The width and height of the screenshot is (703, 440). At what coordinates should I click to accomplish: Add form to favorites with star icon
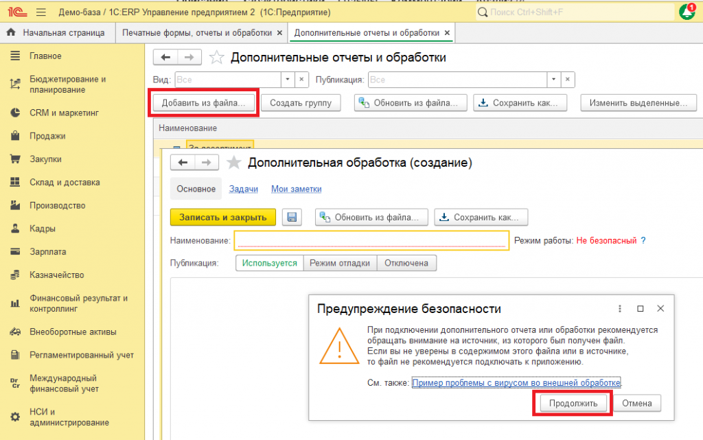pyautogui.click(x=233, y=163)
